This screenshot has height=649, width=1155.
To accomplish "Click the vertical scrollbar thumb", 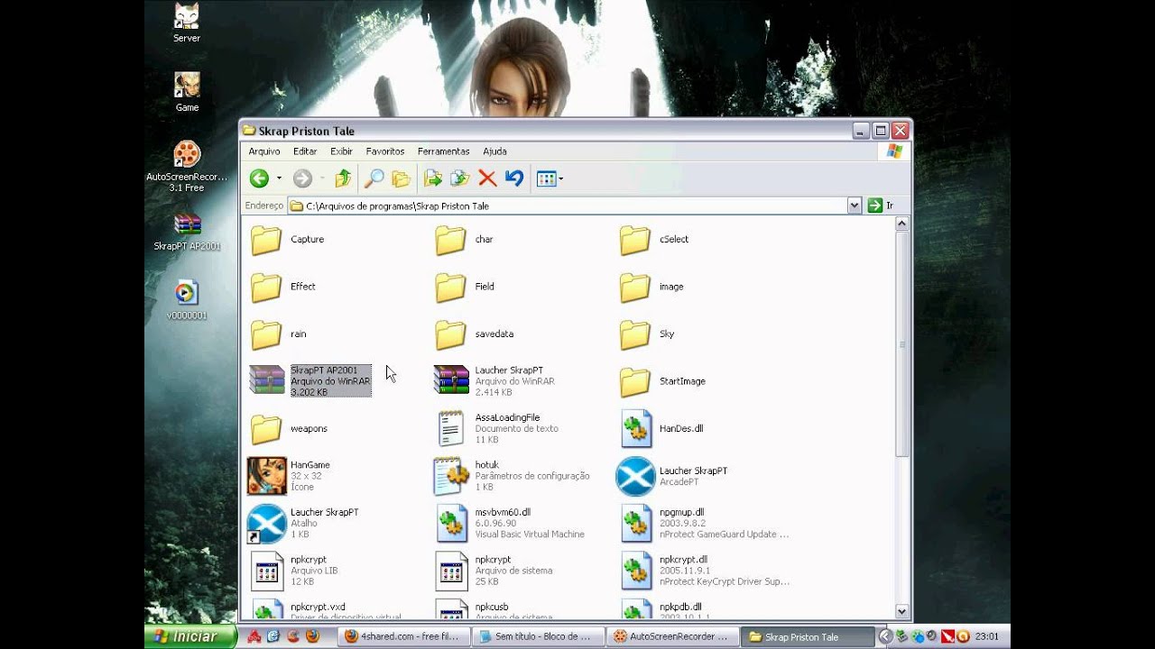I will click(x=901, y=343).
